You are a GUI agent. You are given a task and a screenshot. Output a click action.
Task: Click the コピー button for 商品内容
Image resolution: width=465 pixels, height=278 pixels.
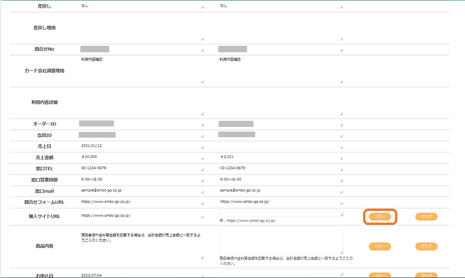point(380,247)
